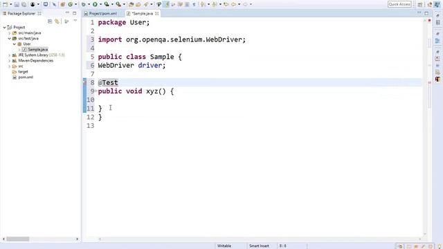Expand the src/main/java folder

tap(9, 33)
